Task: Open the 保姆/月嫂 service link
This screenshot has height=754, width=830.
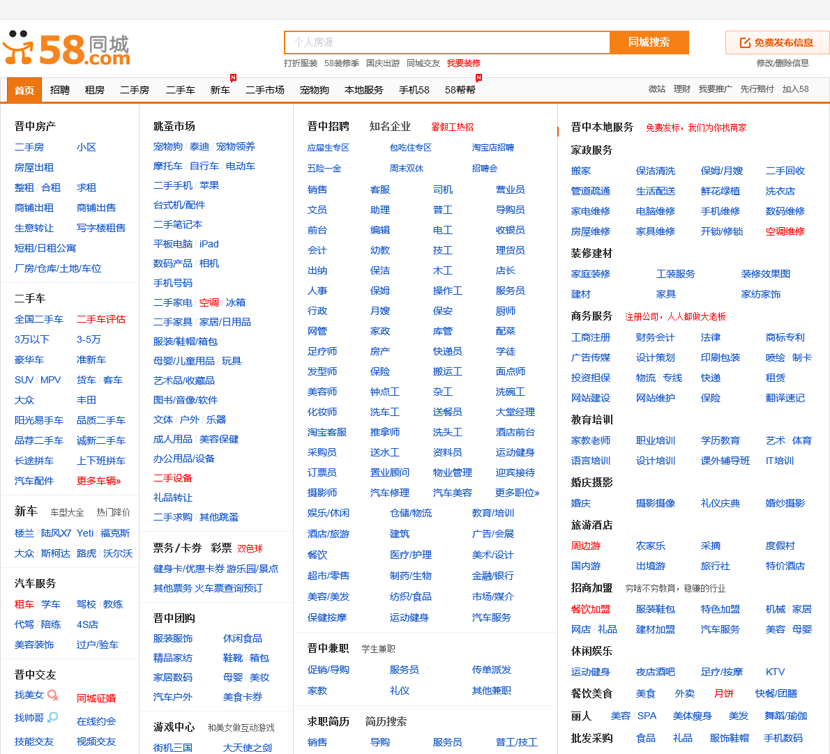Action: (722, 171)
